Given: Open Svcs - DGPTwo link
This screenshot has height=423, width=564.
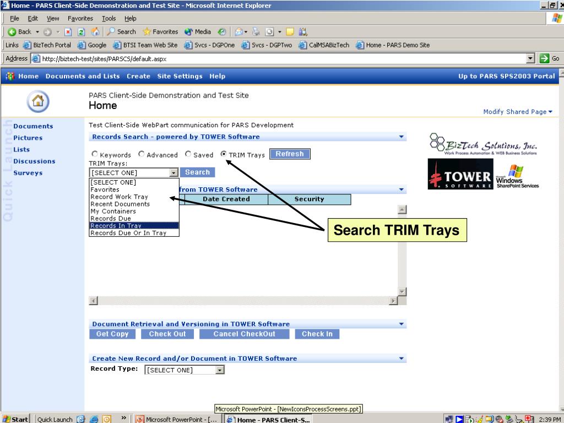Looking at the screenshot, I should [267, 45].
